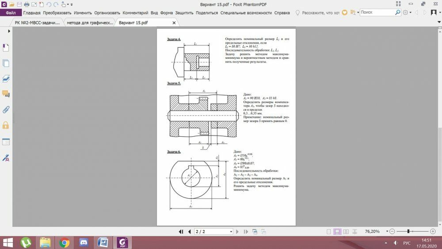Switch to single page view mode
The image size is (442, 249).
(328, 231)
